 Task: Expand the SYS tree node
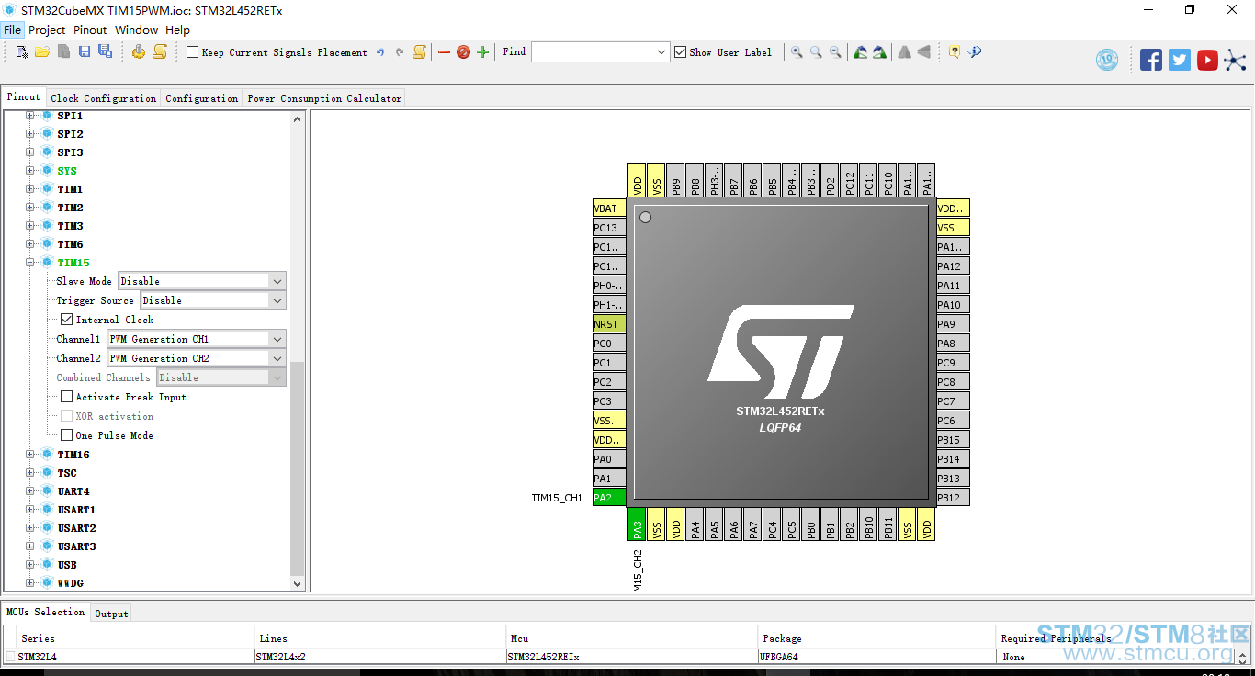(30, 171)
